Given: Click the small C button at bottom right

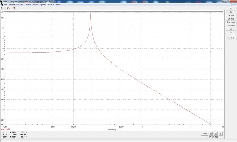Looking at the screenshot, I should (221, 134).
